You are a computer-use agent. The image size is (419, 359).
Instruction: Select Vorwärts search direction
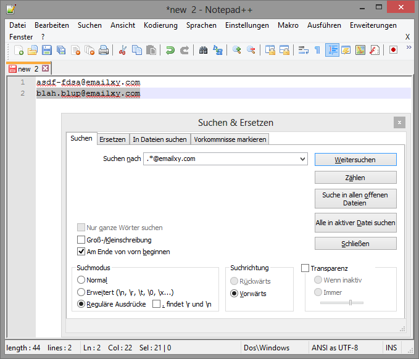coord(234,294)
